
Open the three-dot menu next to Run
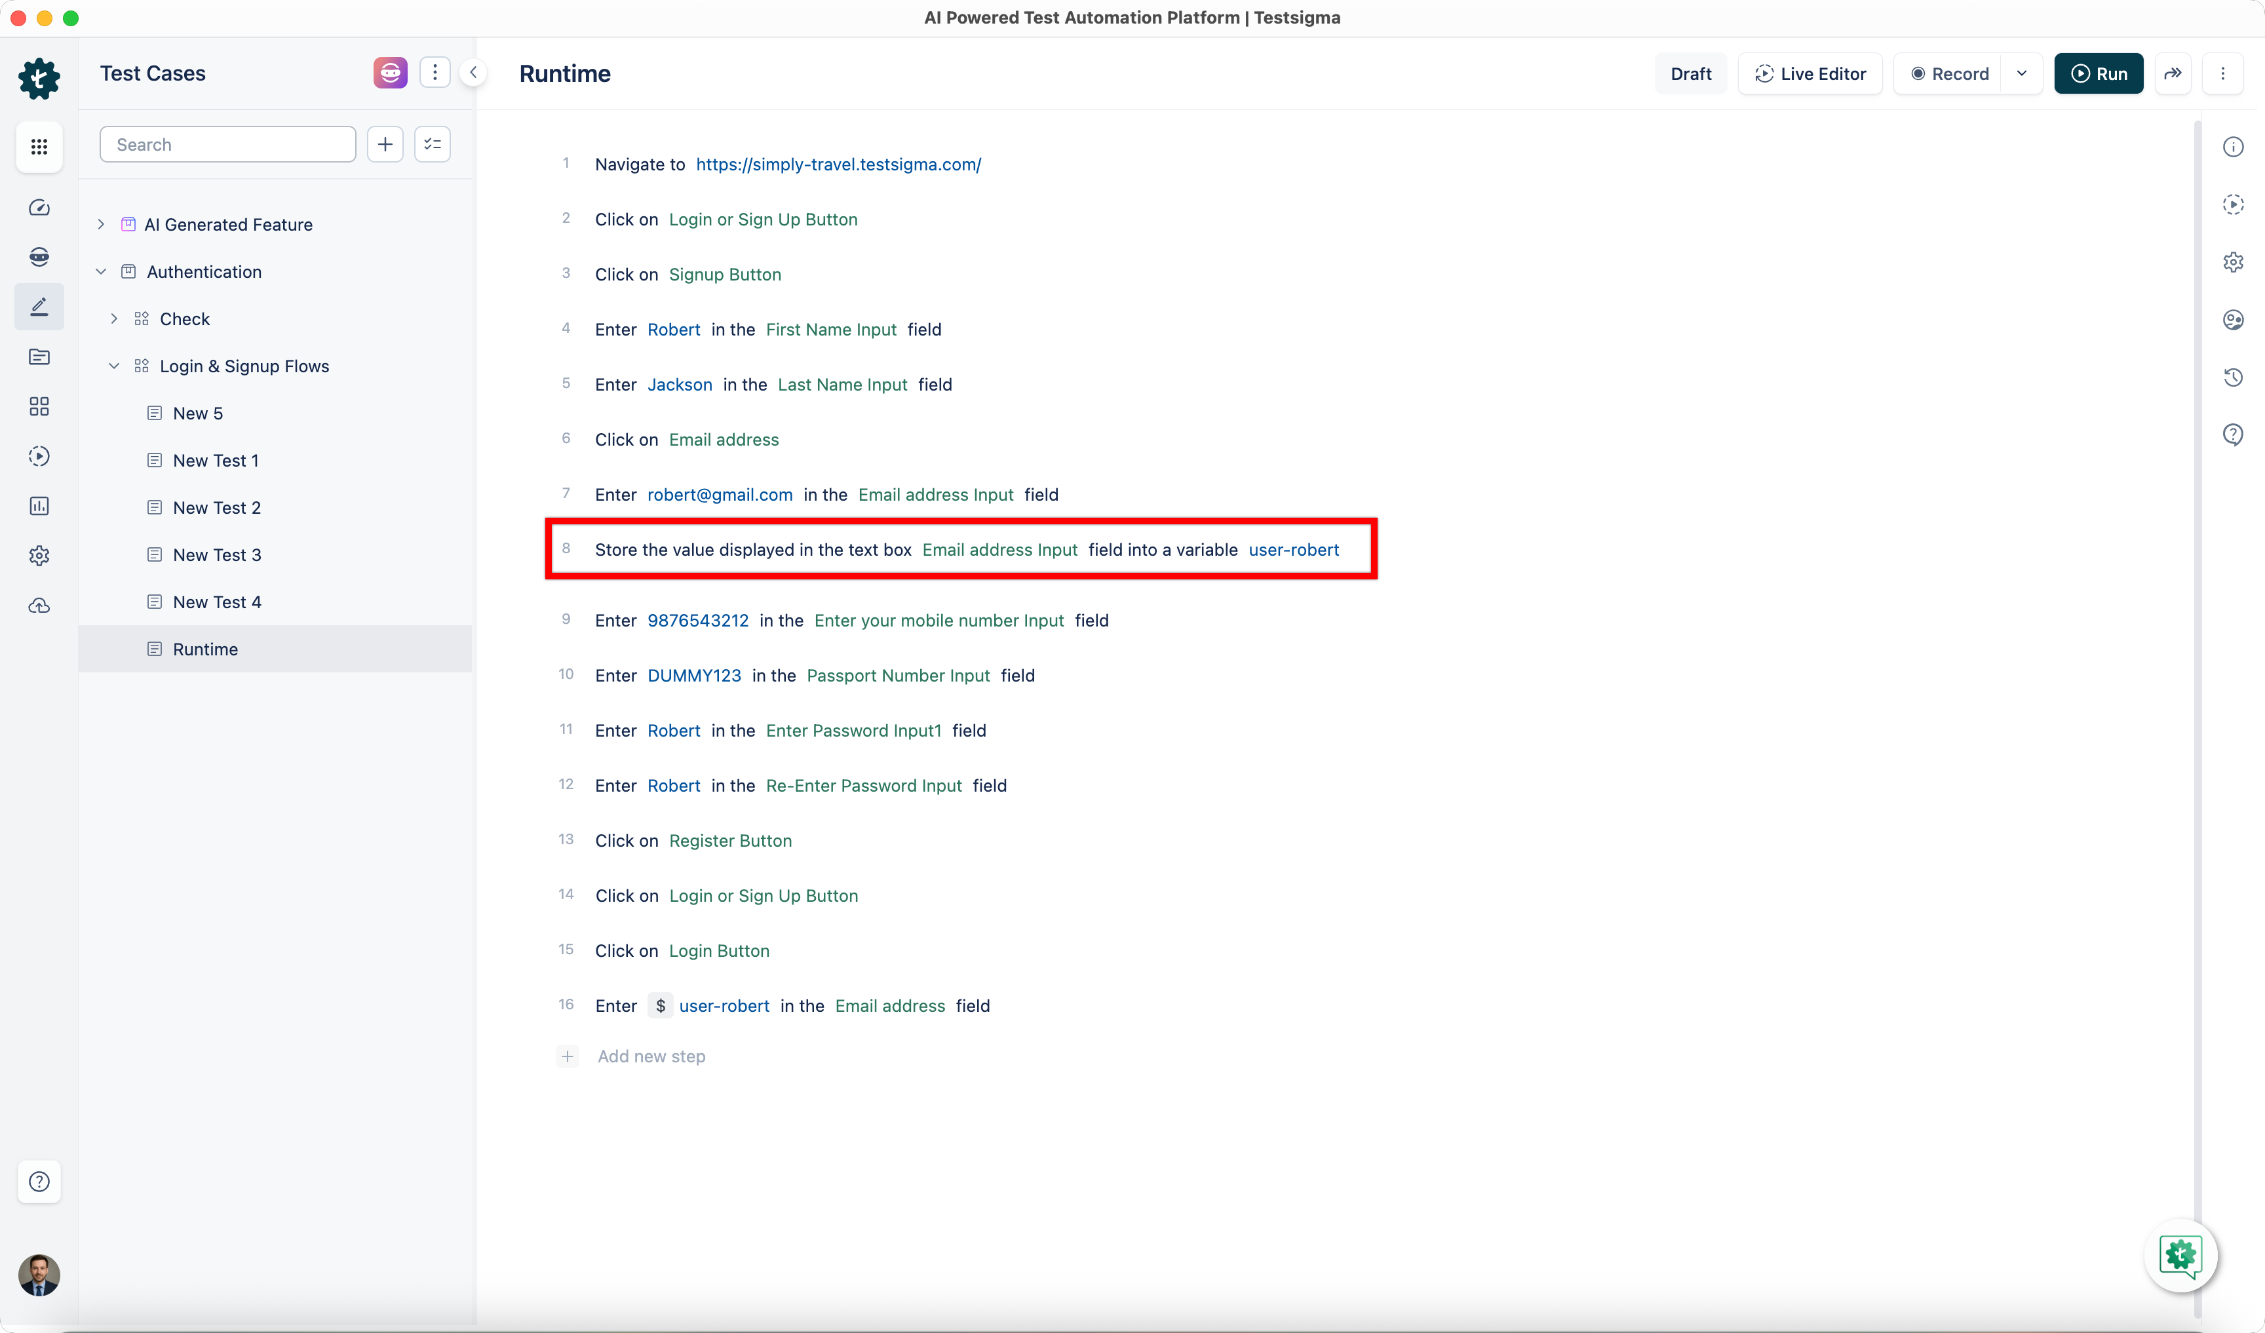point(2223,73)
